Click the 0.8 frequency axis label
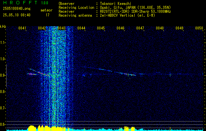Screen dimensions: 206x131 click(x=3, y=92)
